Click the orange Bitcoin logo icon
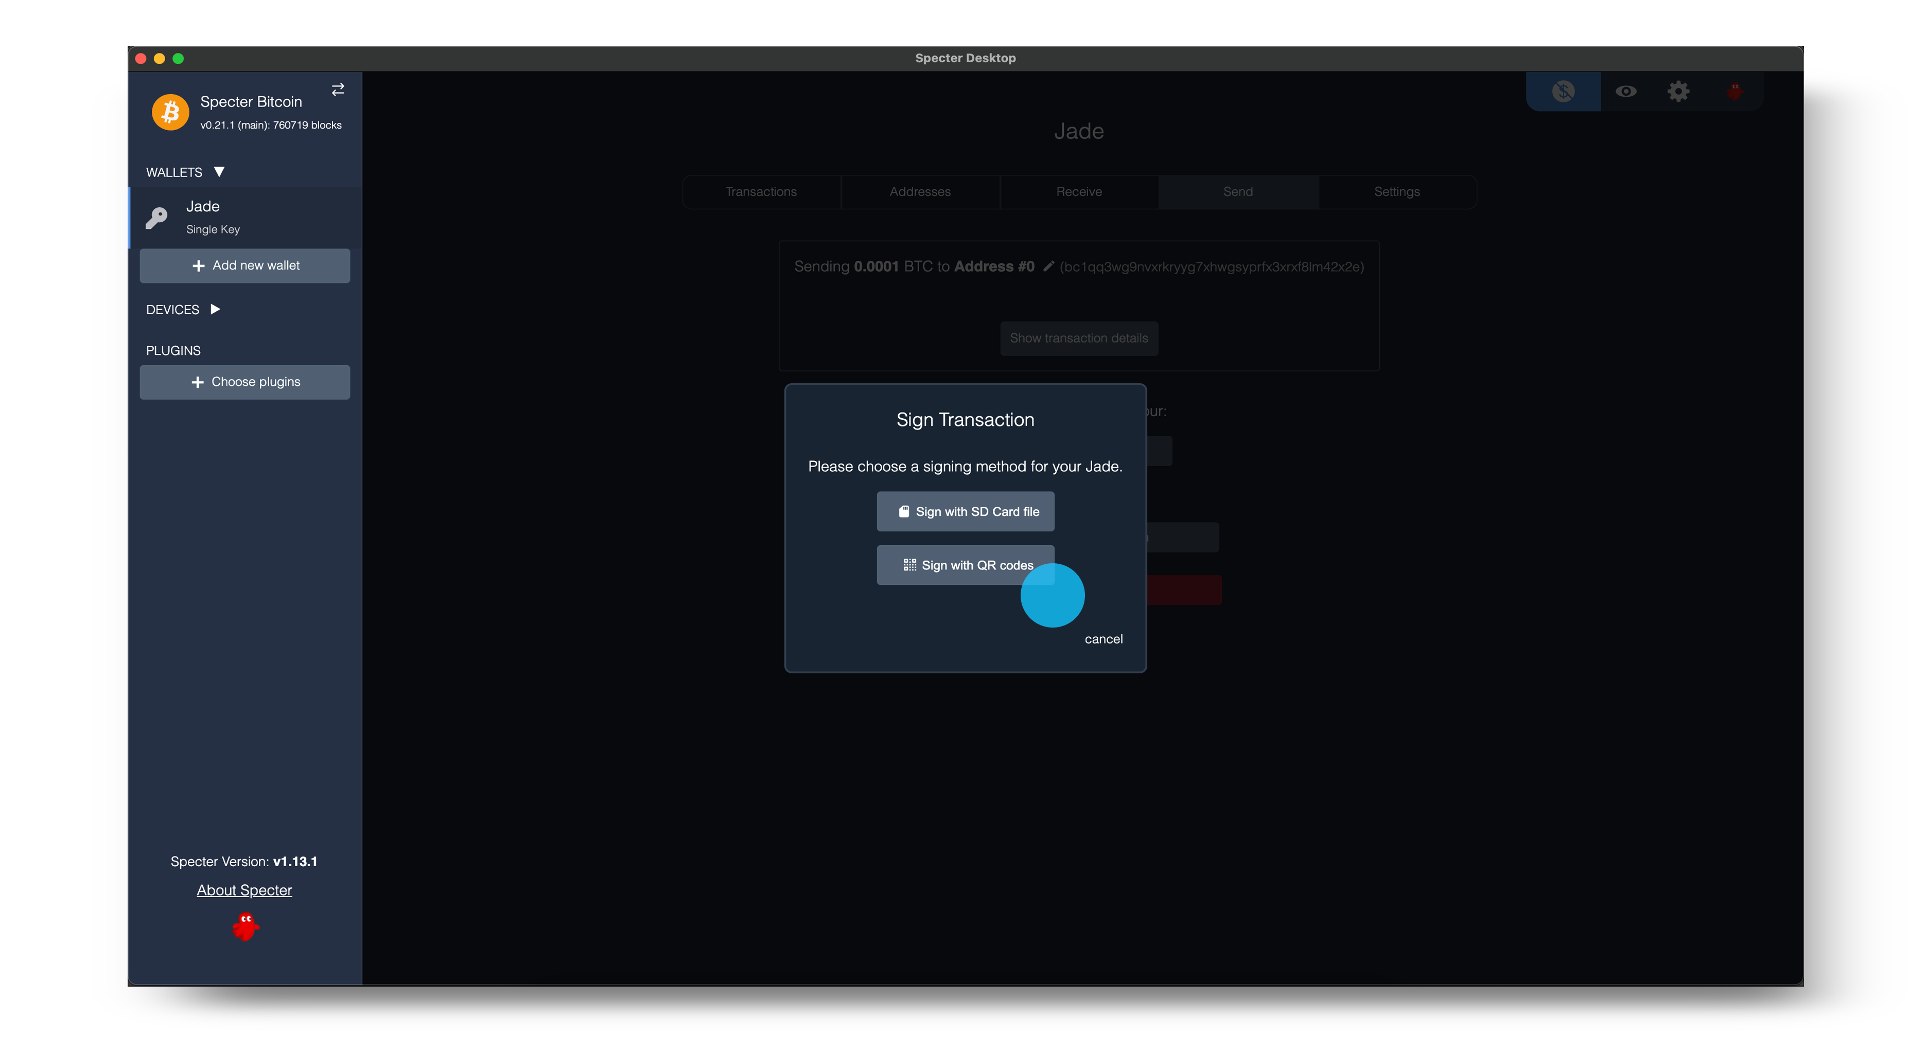 click(170, 112)
